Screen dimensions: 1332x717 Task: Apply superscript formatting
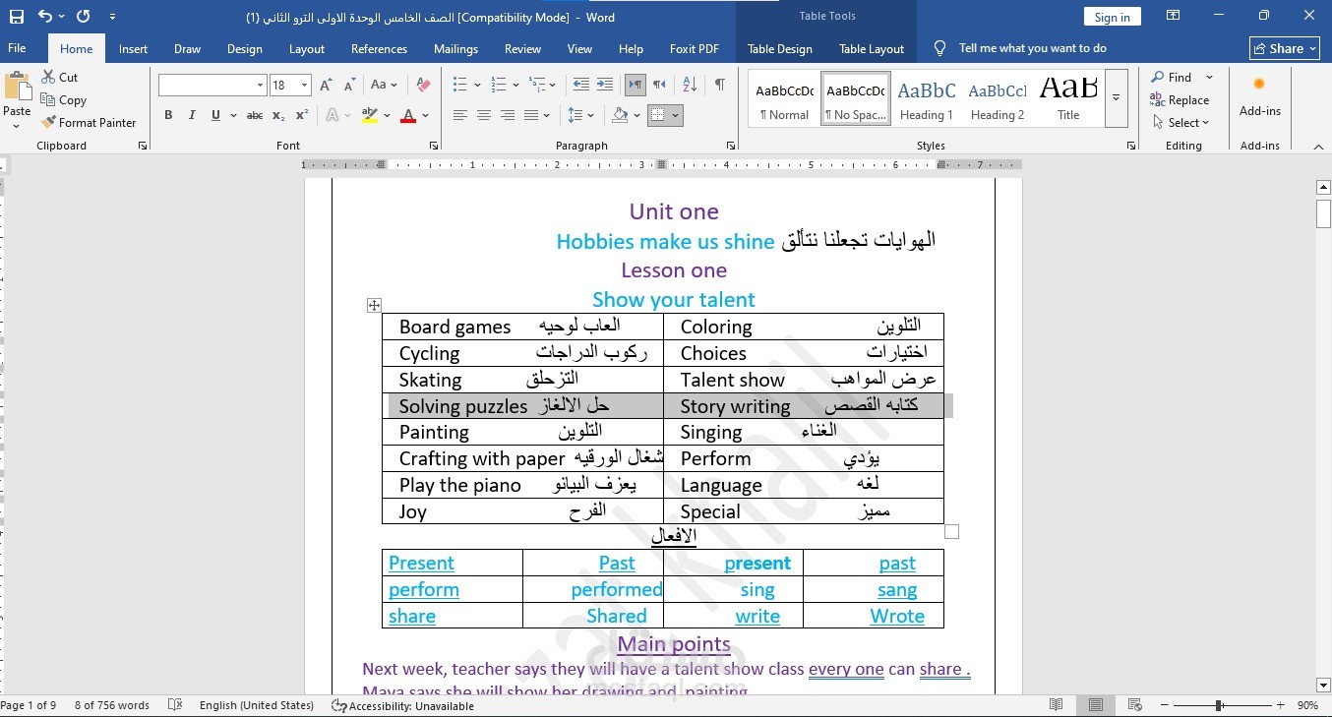tap(303, 115)
